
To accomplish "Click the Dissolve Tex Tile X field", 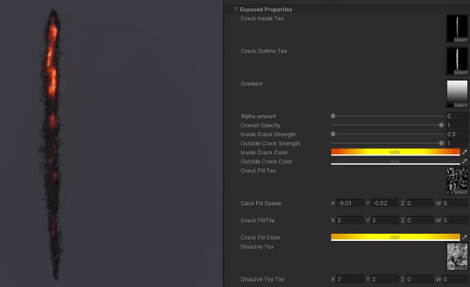I will click(350, 279).
